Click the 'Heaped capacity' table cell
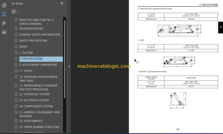Viewport: 223px width, 134px height. 151,78
